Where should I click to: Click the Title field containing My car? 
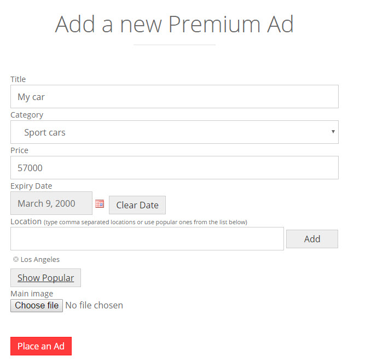click(174, 97)
